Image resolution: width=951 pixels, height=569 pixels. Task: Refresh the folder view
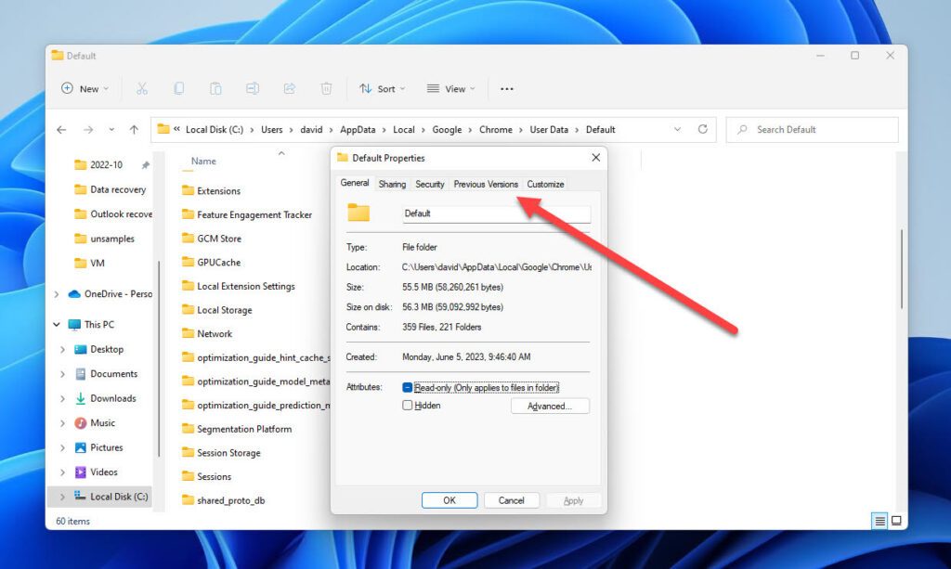pos(705,129)
